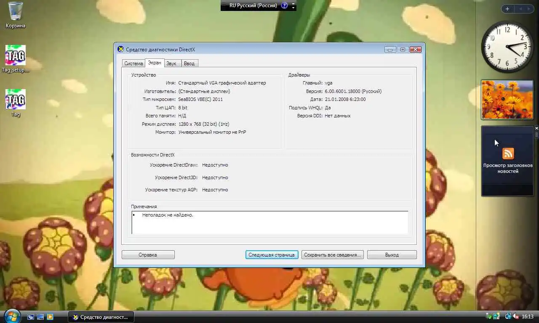This screenshot has height=323, width=539.
Task: Click the flower slideshow gadget thumbnail
Action: click(507, 100)
